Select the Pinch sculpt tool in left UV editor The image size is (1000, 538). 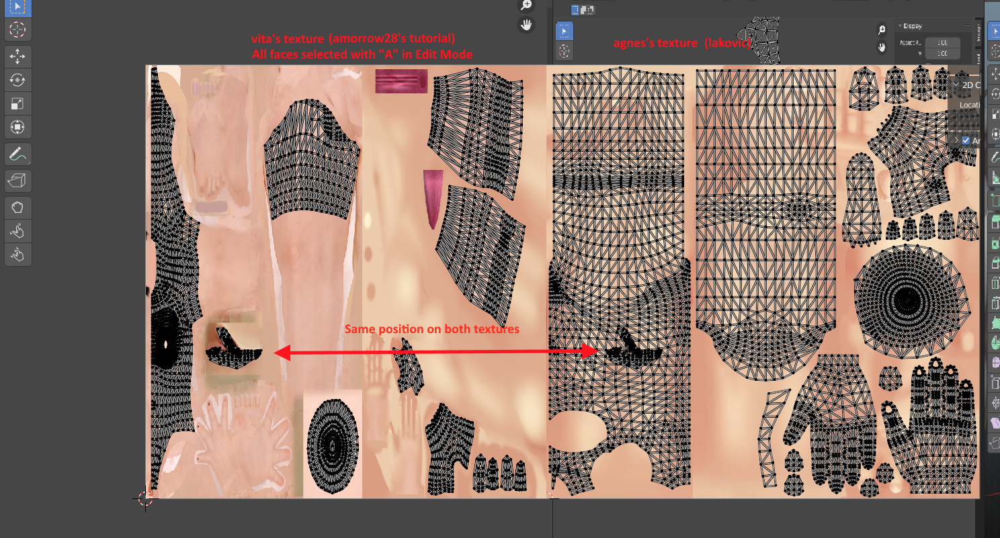tap(18, 255)
